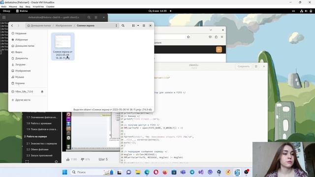Expand browser tab list chevron
315x177 pixels.
click(x=211, y=30)
